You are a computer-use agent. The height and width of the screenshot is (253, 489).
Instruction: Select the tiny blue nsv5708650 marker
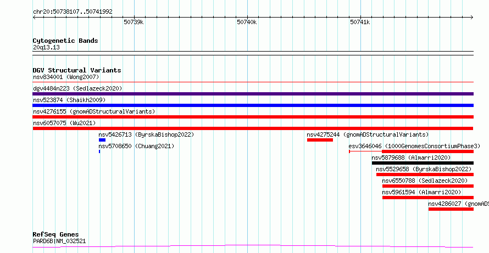click(x=99, y=151)
